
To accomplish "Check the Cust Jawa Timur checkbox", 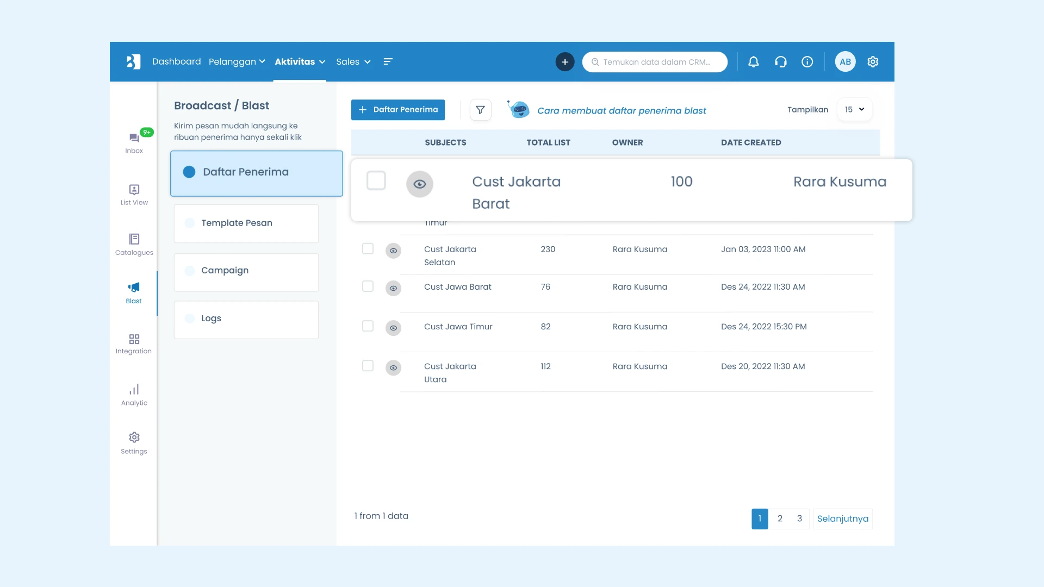I will 368,326.
